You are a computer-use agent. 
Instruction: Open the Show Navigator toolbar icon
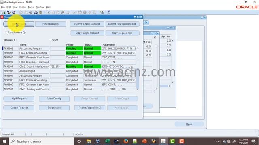(14, 12)
